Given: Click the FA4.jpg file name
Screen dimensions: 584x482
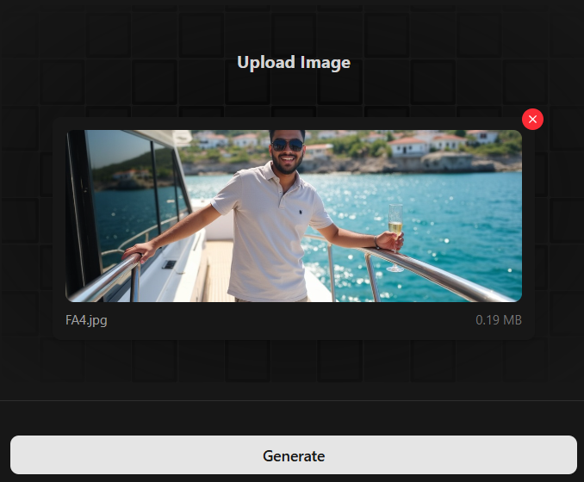Looking at the screenshot, I should 86,321.
